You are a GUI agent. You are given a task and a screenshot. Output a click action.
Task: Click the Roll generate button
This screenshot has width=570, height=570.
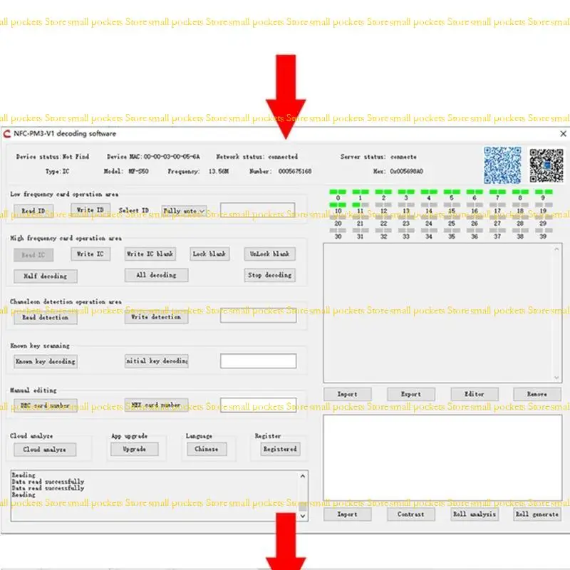tap(537, 514)
